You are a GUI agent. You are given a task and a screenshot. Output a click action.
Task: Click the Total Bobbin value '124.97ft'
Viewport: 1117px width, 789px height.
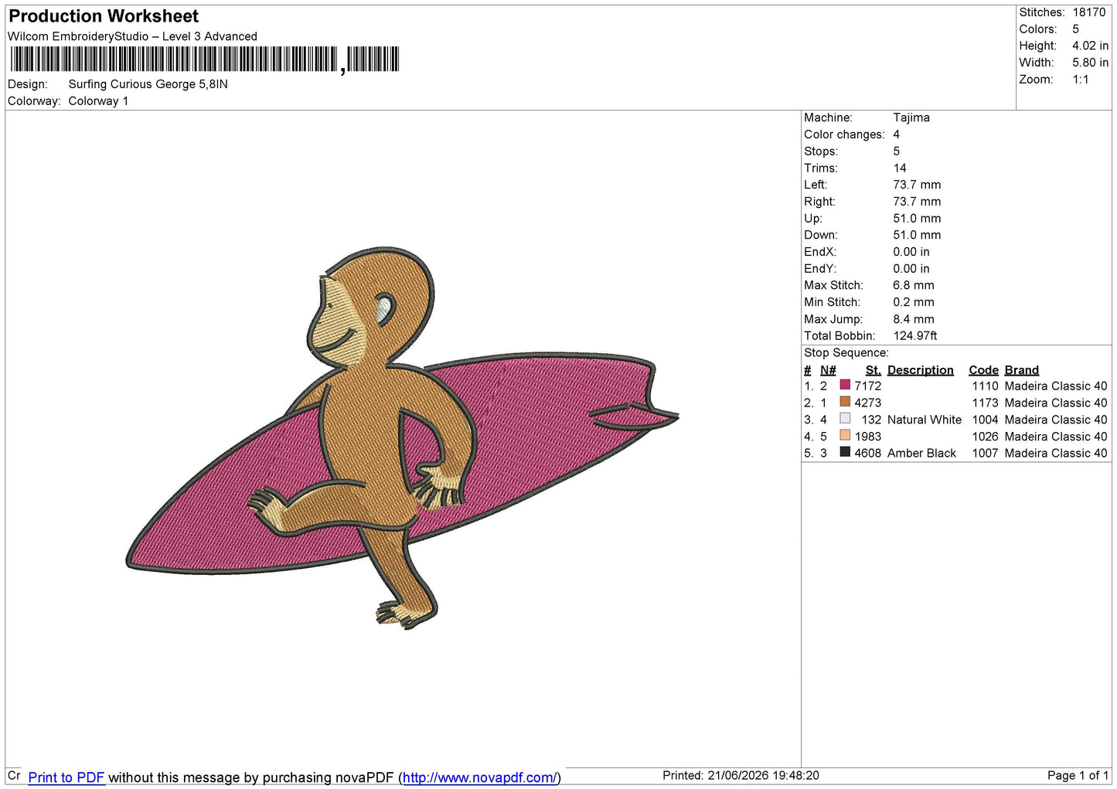(x=915, y=335)
